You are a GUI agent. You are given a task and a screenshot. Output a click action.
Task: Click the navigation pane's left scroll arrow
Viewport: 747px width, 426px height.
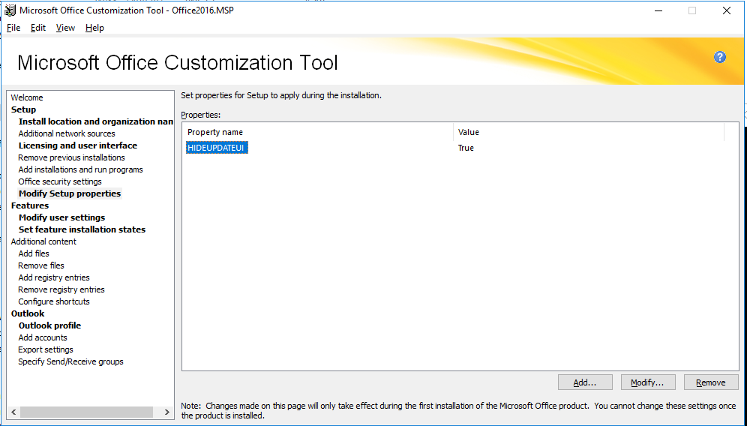tap(13, 412)
